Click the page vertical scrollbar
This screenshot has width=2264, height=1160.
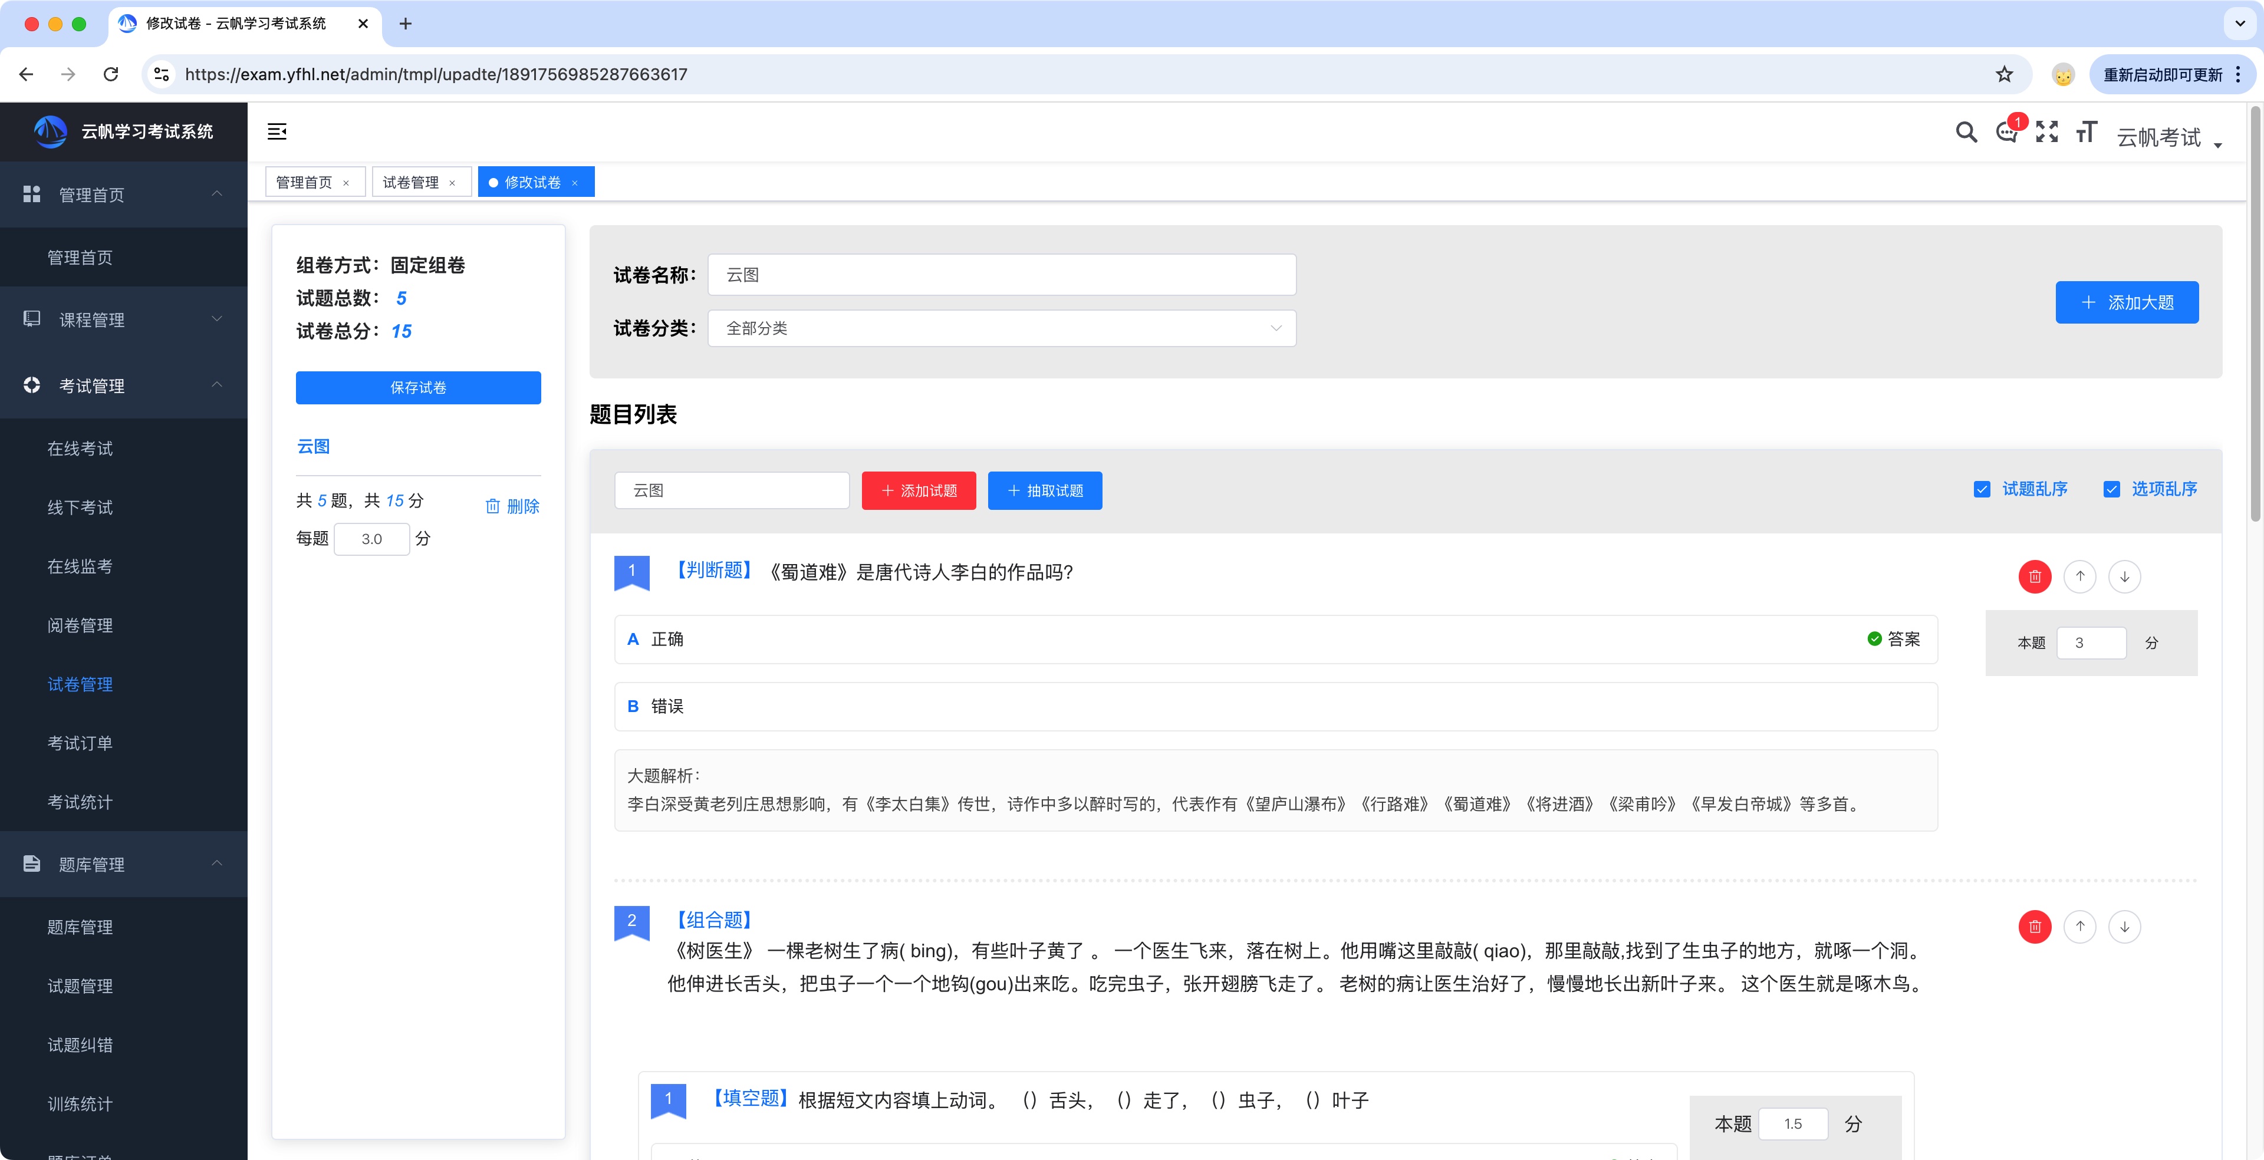coord(2255,314)
